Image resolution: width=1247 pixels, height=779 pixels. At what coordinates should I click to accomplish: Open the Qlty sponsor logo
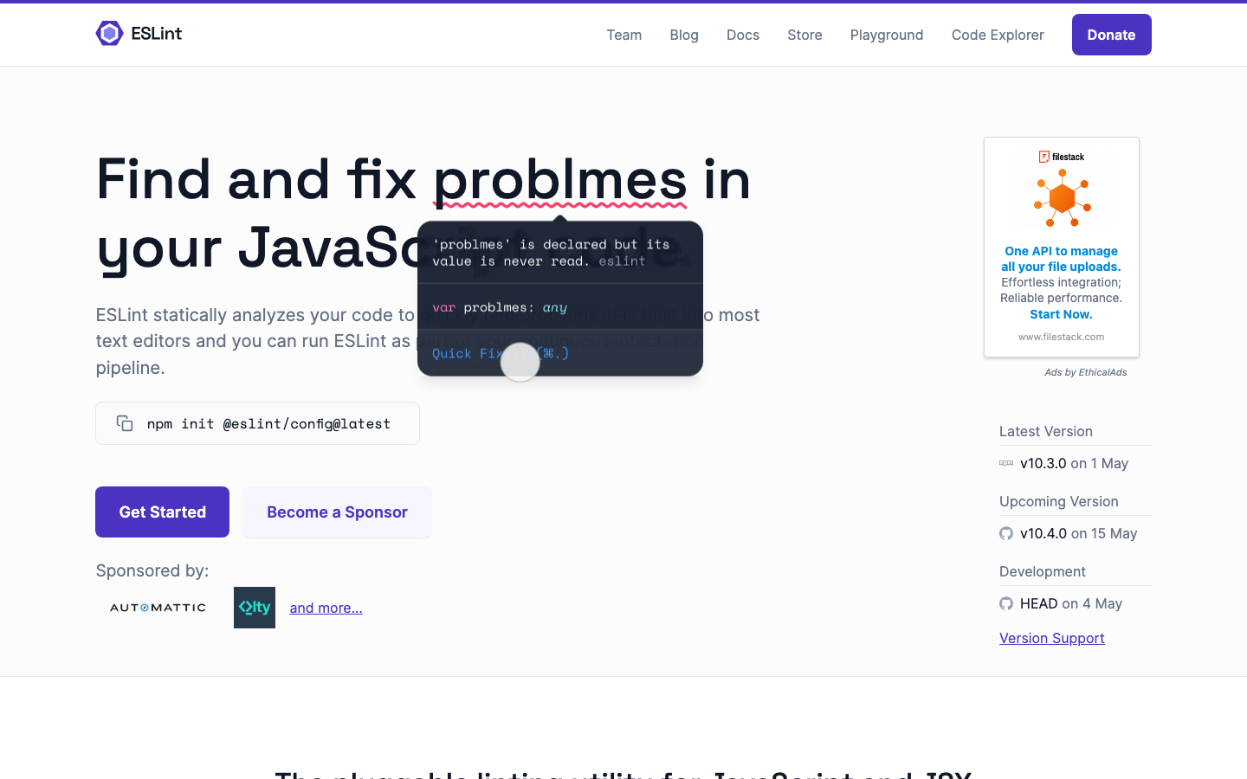[255, 608]
